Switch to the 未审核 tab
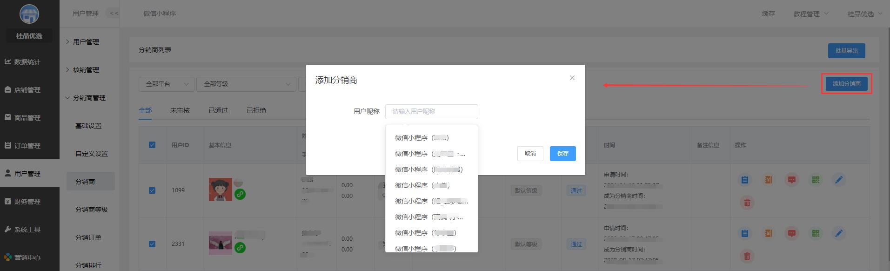The height and width of the screenshot is (271, 890). (180, 110)
